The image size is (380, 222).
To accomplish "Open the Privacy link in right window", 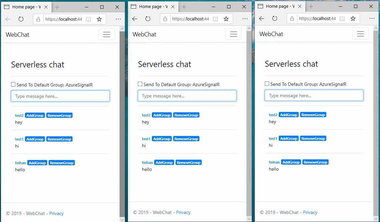I will [310, 213].
